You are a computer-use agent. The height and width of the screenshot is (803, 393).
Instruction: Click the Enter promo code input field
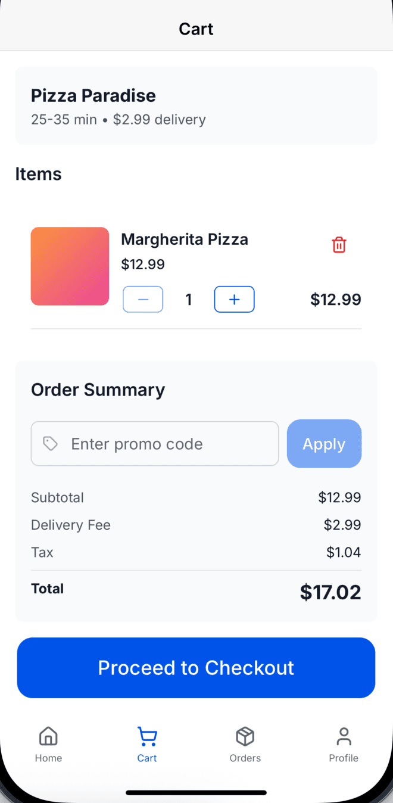[x=155, y=443]
